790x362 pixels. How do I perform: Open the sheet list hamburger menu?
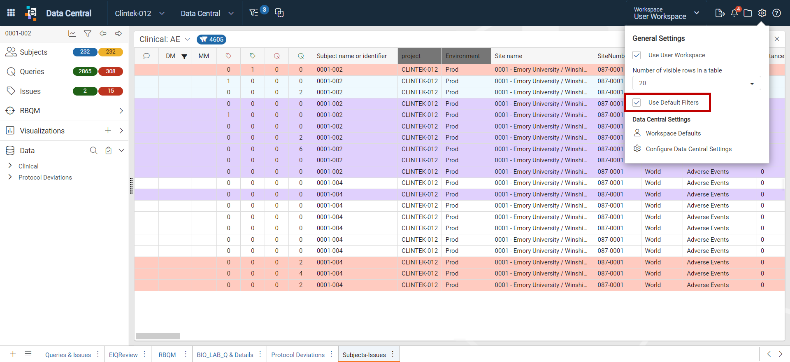(x=28, y=354)
